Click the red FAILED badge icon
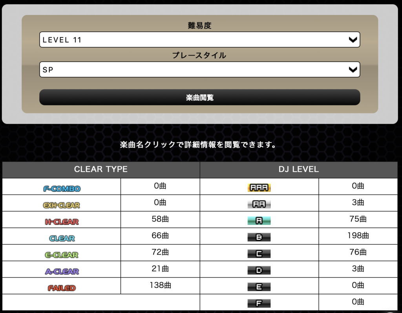Viewport: 402px width, 313px height. tap(62, 288)
